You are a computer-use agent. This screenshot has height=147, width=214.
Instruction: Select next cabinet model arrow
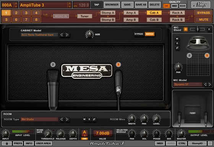coord(67,35)
